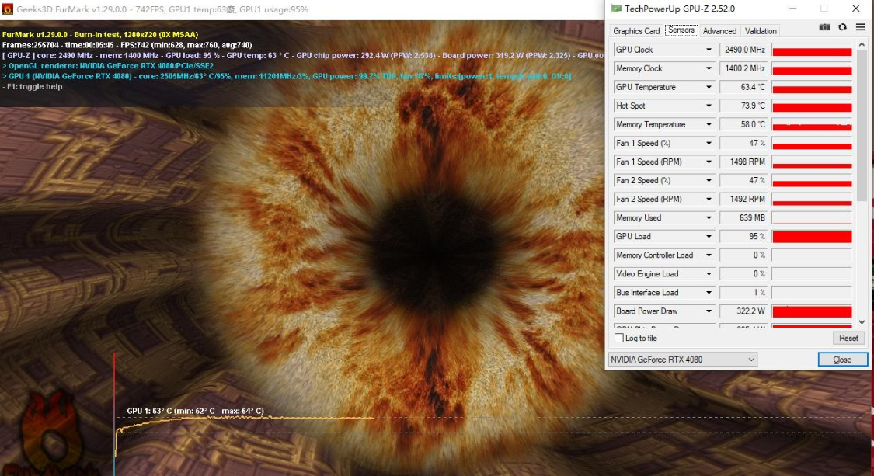Screen dimensions: 874x476
Task: Click the GPU-Z sensor list scrollbar thumb
Action: tap(862, 126)
